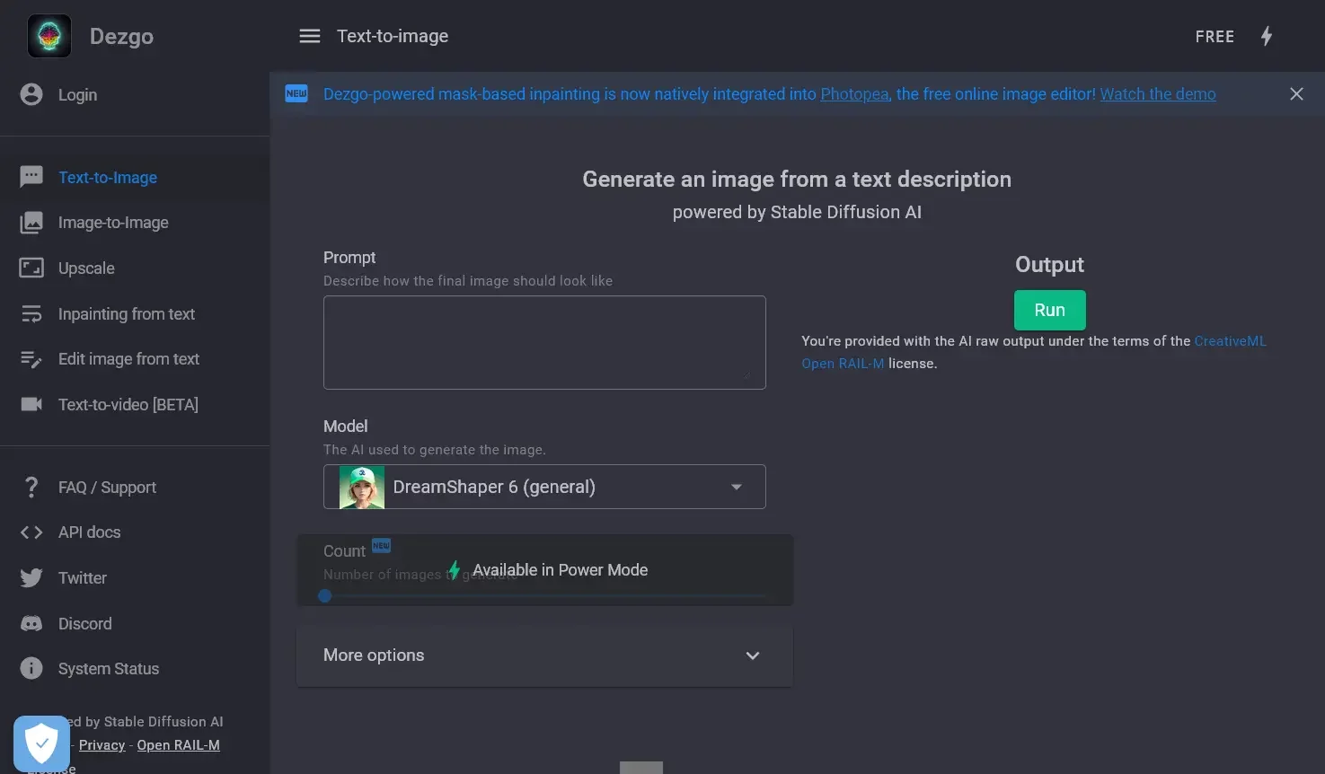Click inside the Prompt text area
Image resolution: width=1325 pixels, height=774 pixels.
click(x=544, y=342)
